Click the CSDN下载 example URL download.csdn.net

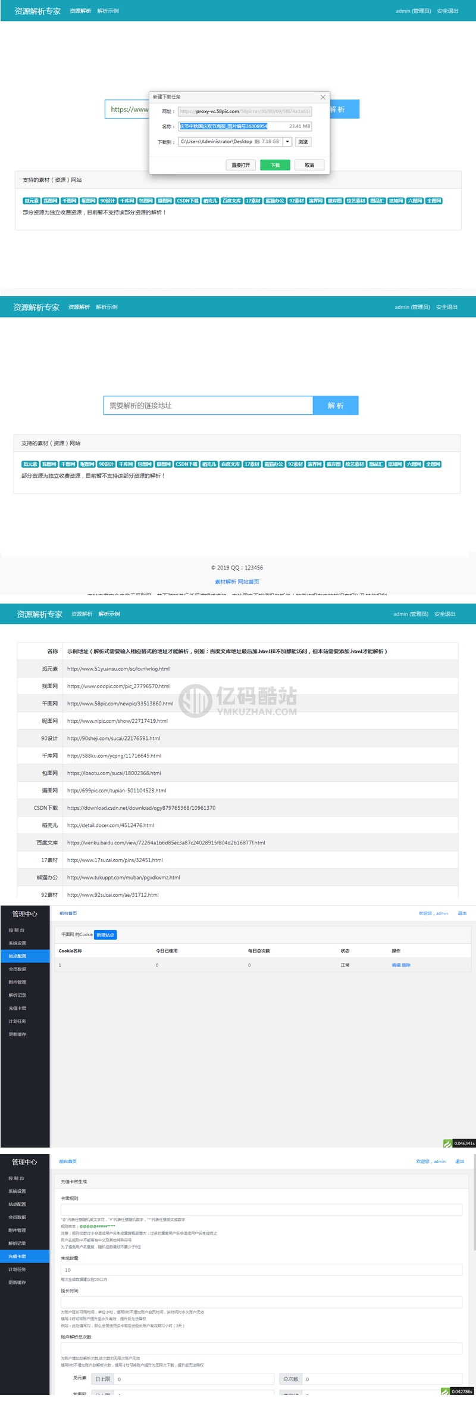click(x=142, y=808)
